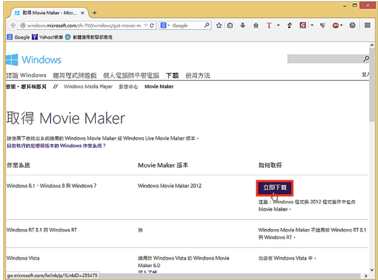Open the 個人電腦與平板電腦 menu
Viewport: 378px width, 280px height.
point(131,75)
